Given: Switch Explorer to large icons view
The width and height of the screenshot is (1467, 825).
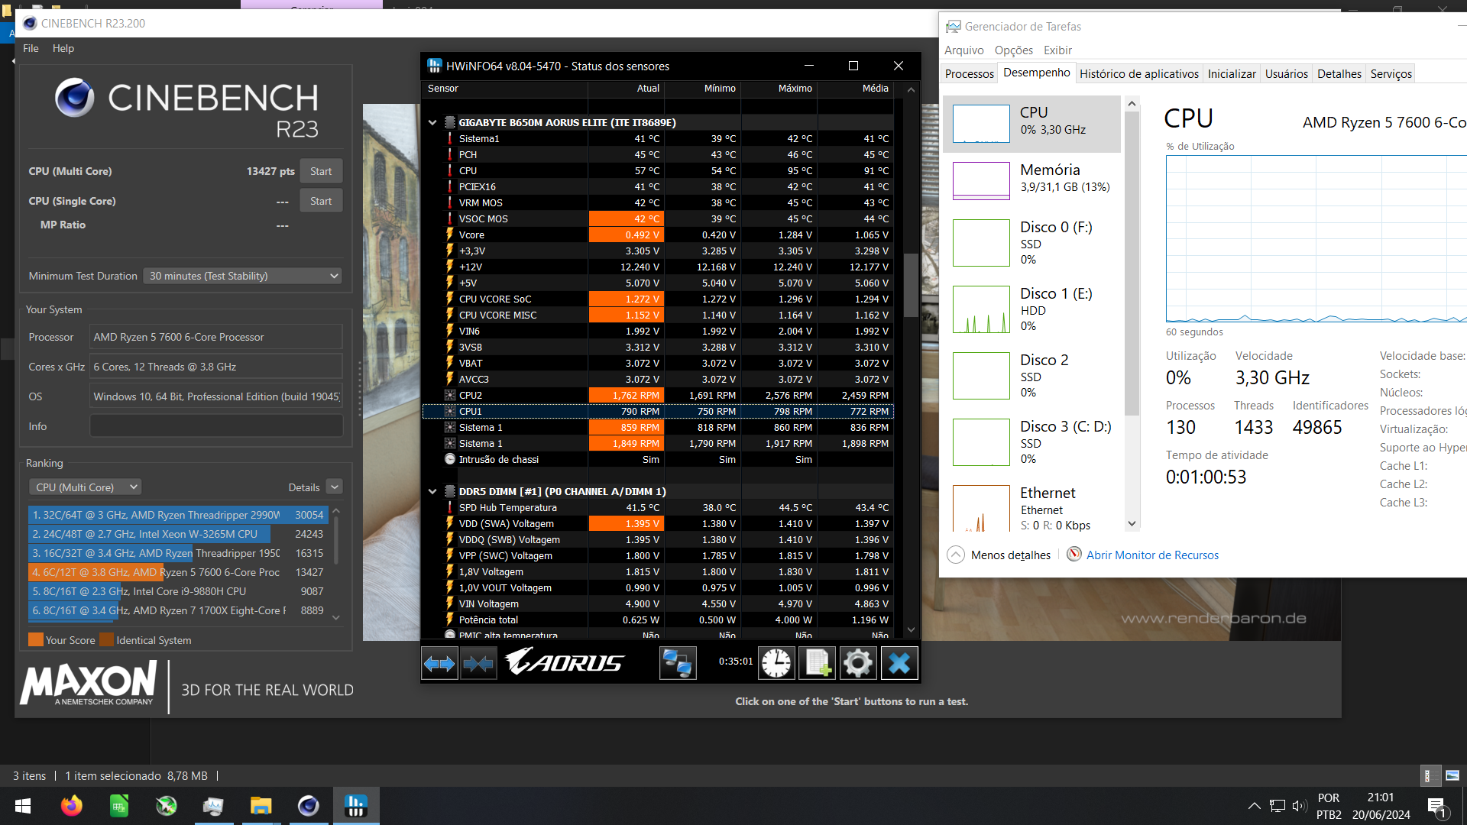Looking at the screenshot, I should 1452,775.
